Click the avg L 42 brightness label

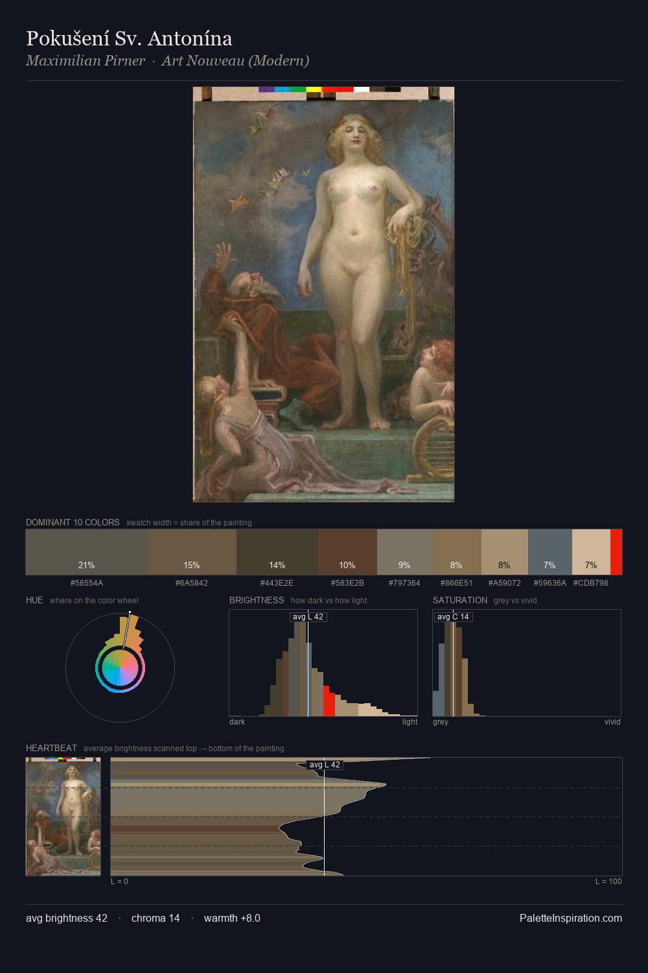click(x=308, y=617)
